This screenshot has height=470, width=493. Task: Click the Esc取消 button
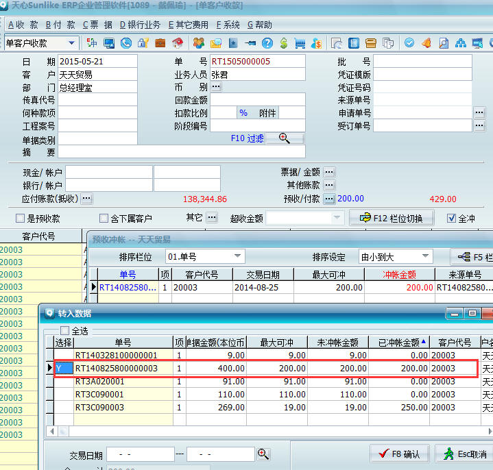pos(466,454)
